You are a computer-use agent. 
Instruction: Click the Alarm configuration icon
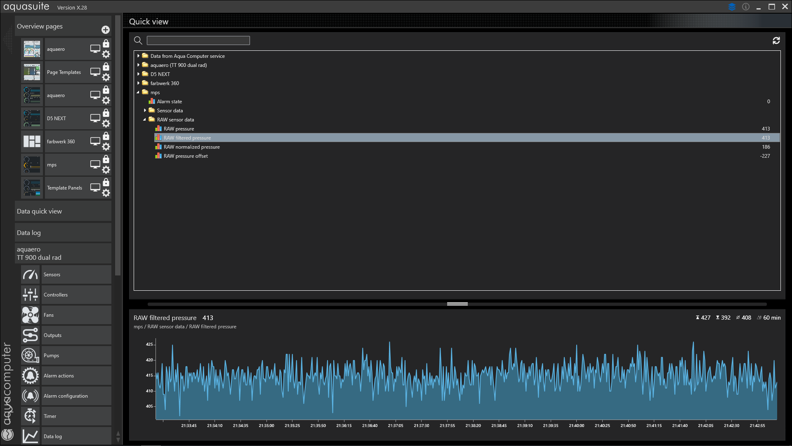[30, 396]
